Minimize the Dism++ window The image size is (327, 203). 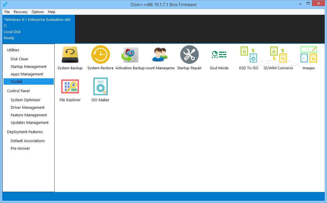point(300,3)
